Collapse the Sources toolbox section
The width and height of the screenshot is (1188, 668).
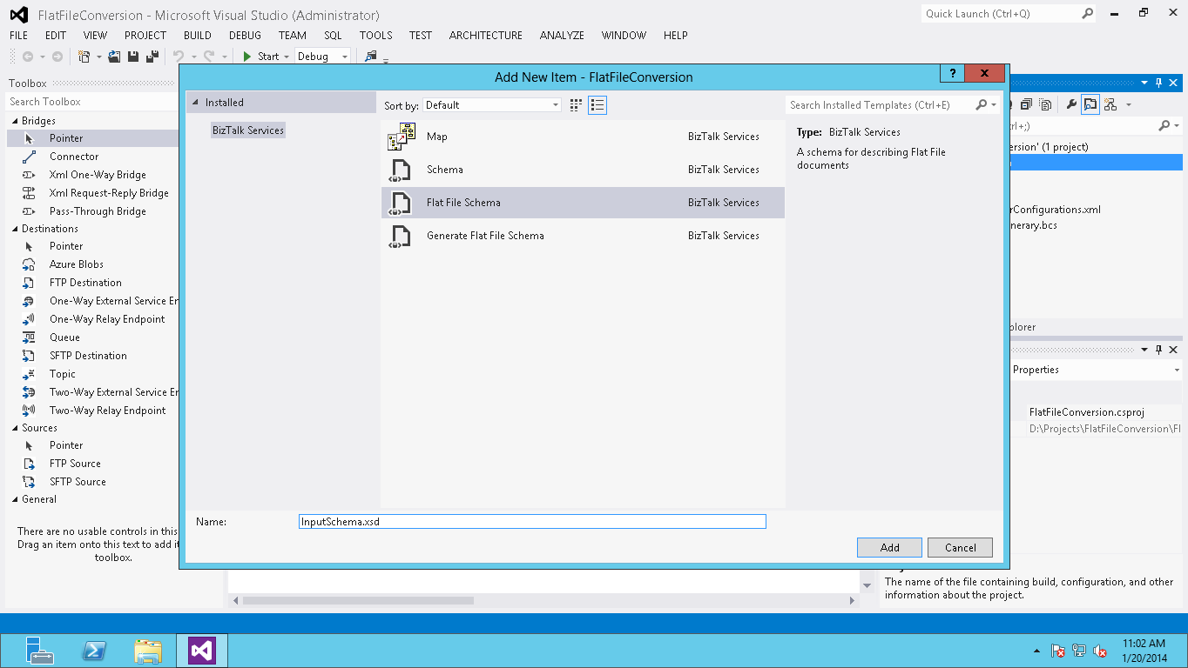[14, 428]
